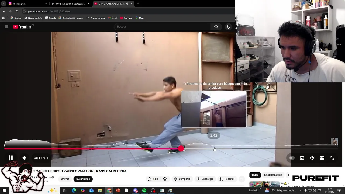Click the seek preview thumbnail
The image size is (345, 194).
(x=214, y=109)
